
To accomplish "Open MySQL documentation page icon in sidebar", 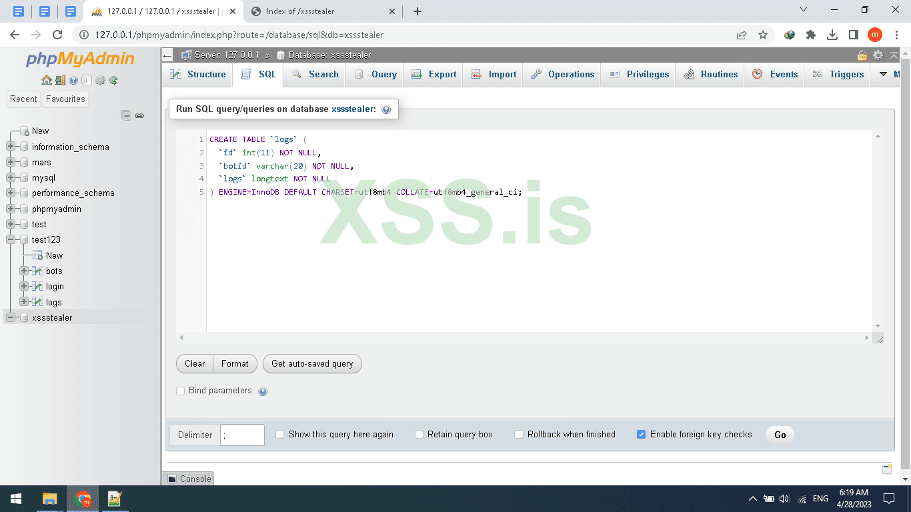I will pyautogui.click(x=86, y=80).
